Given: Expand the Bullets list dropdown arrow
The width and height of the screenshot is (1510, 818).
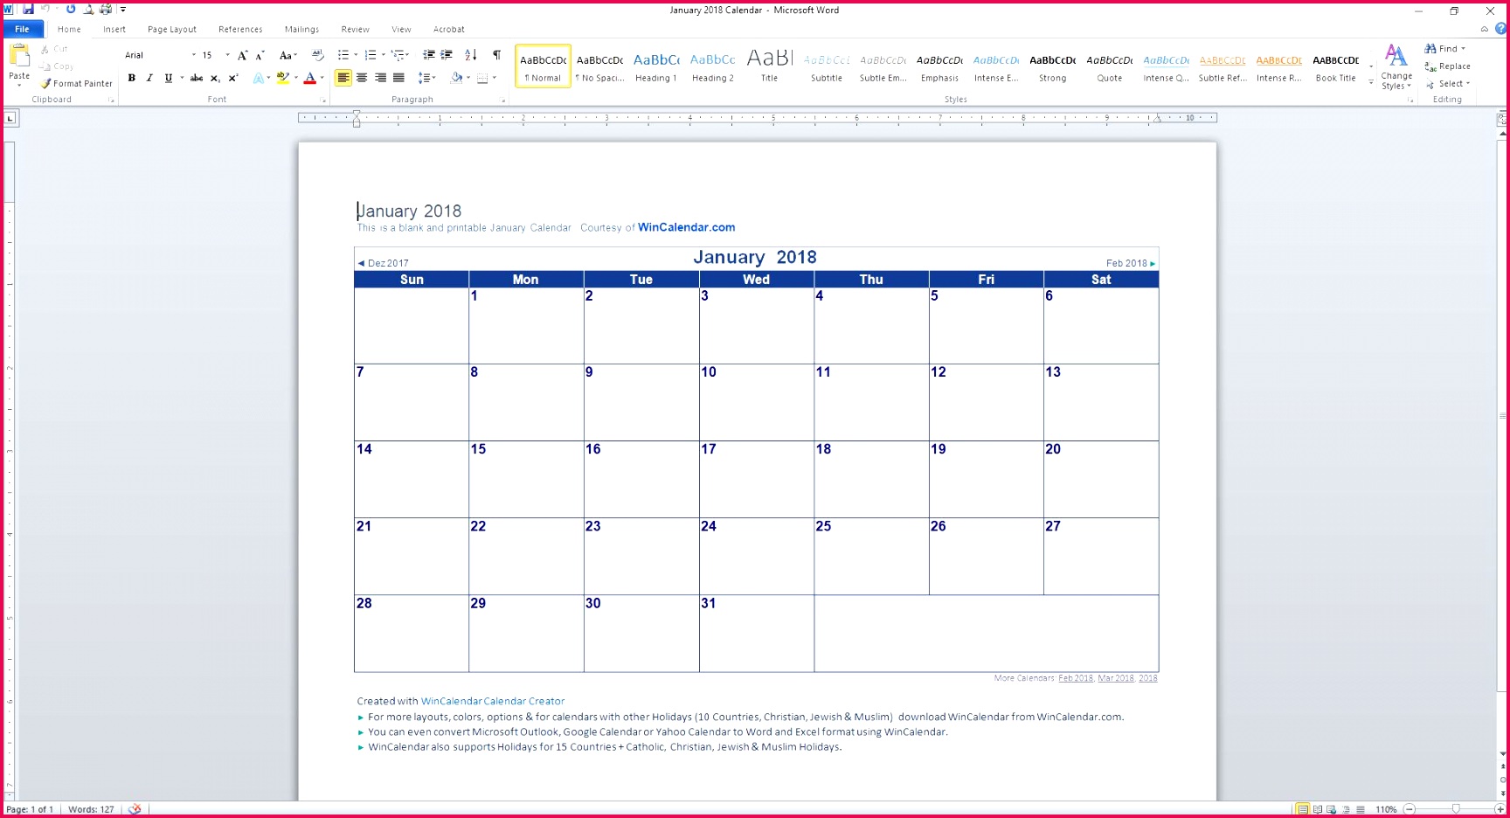Looking at the screenshot, I should 356,55.
